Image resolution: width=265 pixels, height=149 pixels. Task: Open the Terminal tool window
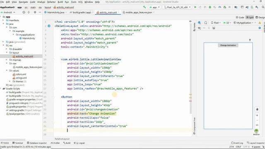[17, 143]
